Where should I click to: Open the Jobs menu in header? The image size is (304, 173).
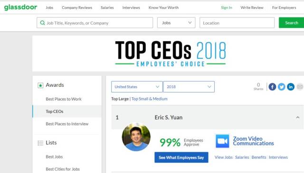pos(49,8)
